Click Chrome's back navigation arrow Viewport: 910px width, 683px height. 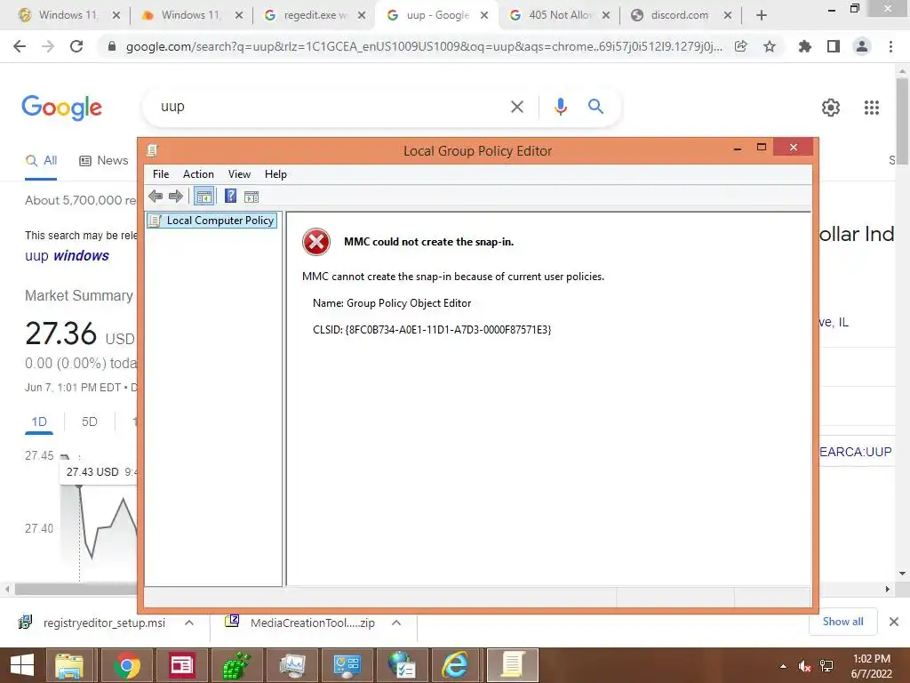pyautogui.click(x=20, y=46)
